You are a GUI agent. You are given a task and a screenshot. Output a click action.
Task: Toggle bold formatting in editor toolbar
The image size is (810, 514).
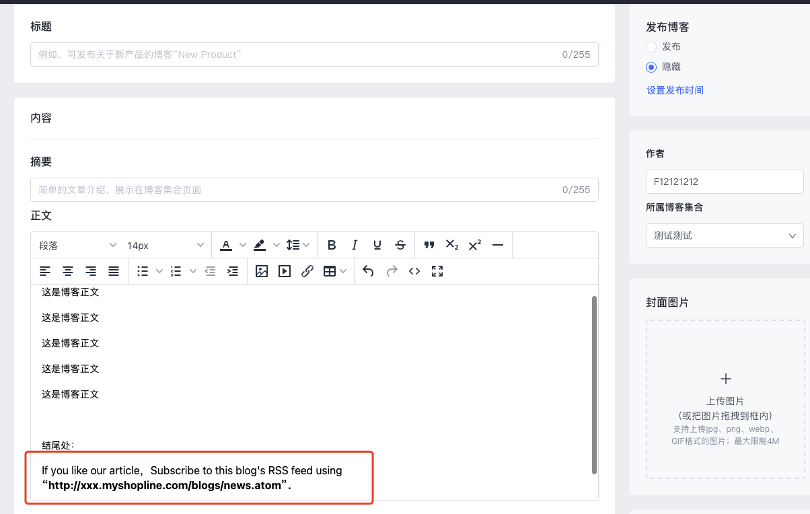click(332, 246)
